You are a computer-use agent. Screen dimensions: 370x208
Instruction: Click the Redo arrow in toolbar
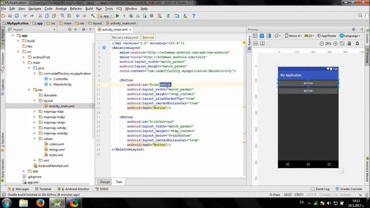(32, 16)
